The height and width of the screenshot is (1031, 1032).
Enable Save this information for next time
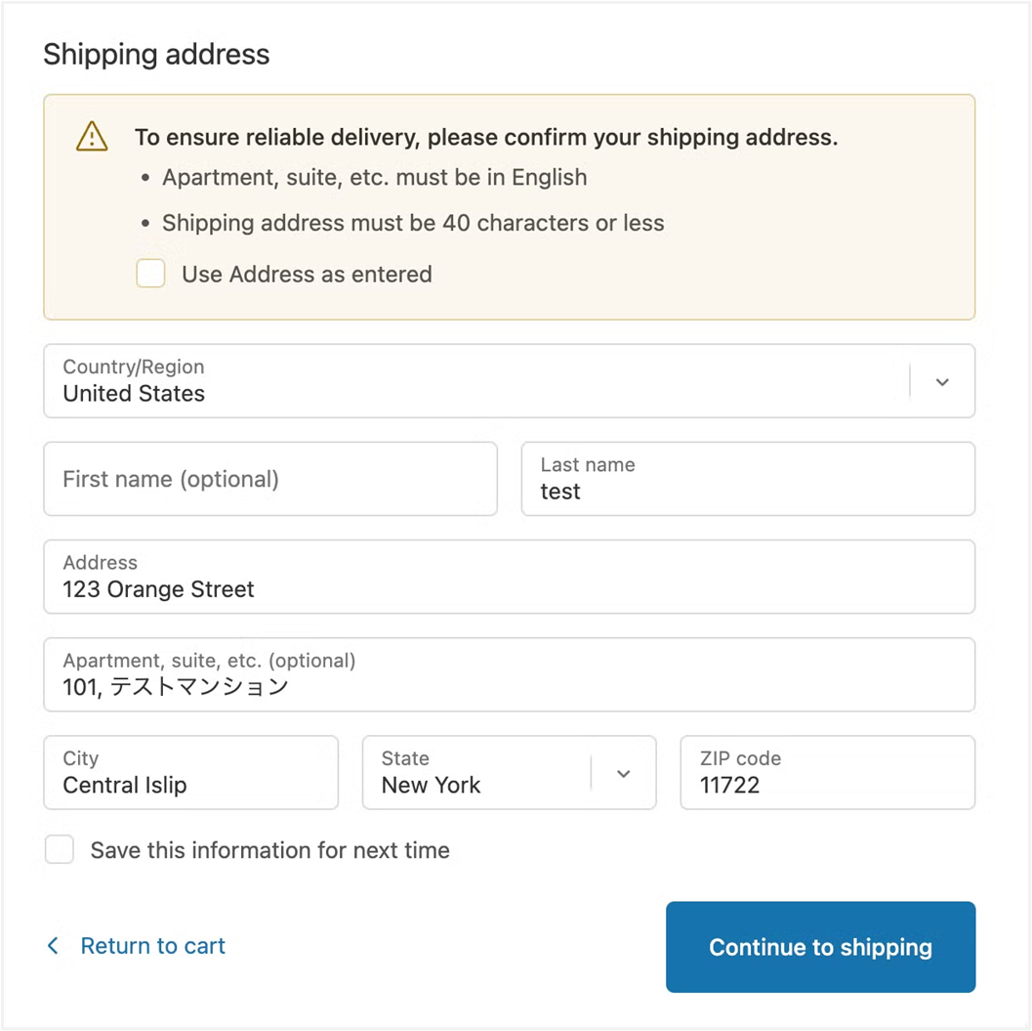tap(60, 850)
